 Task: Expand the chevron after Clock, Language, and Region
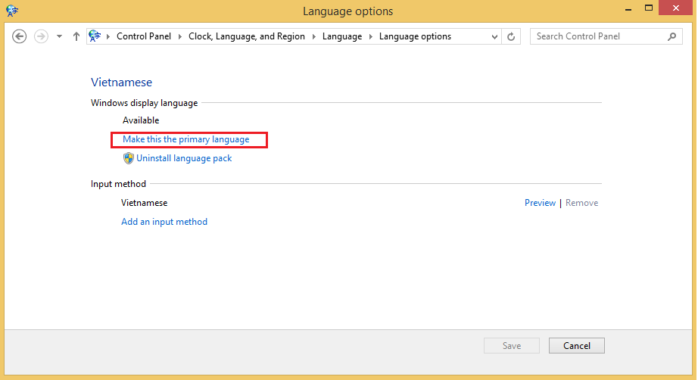(314, 36)
